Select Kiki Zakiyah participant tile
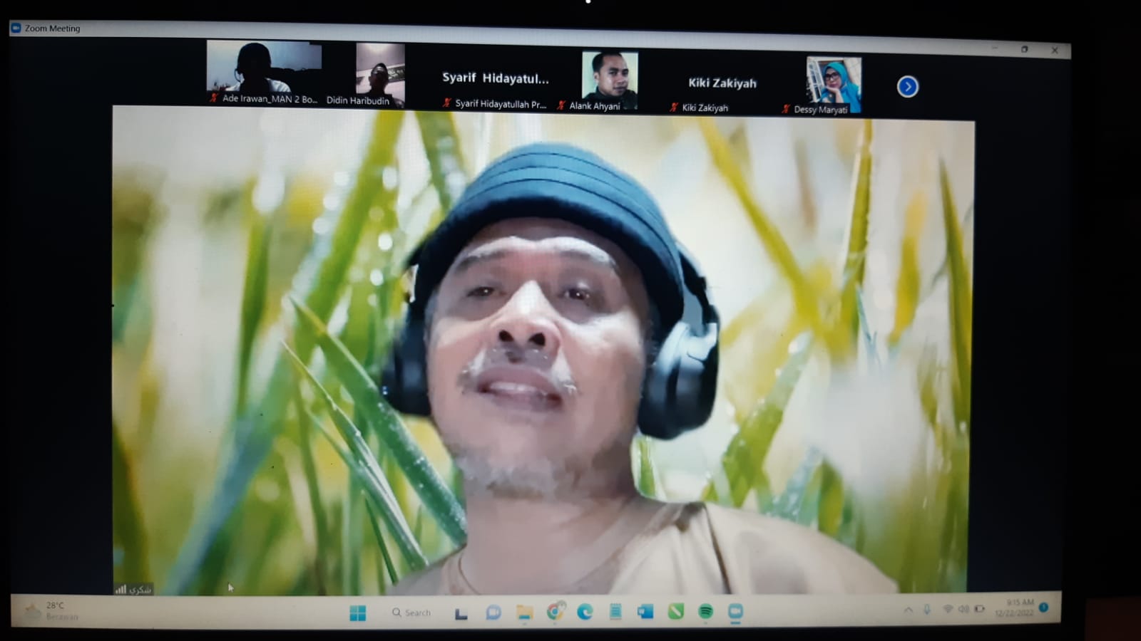Screen dimensions: 1141x641 (x=722, y=85)
